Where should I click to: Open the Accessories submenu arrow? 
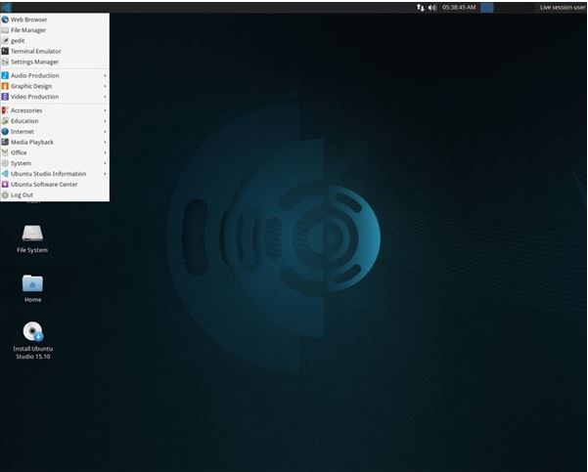pyautogui.click(x=105, y=110)
